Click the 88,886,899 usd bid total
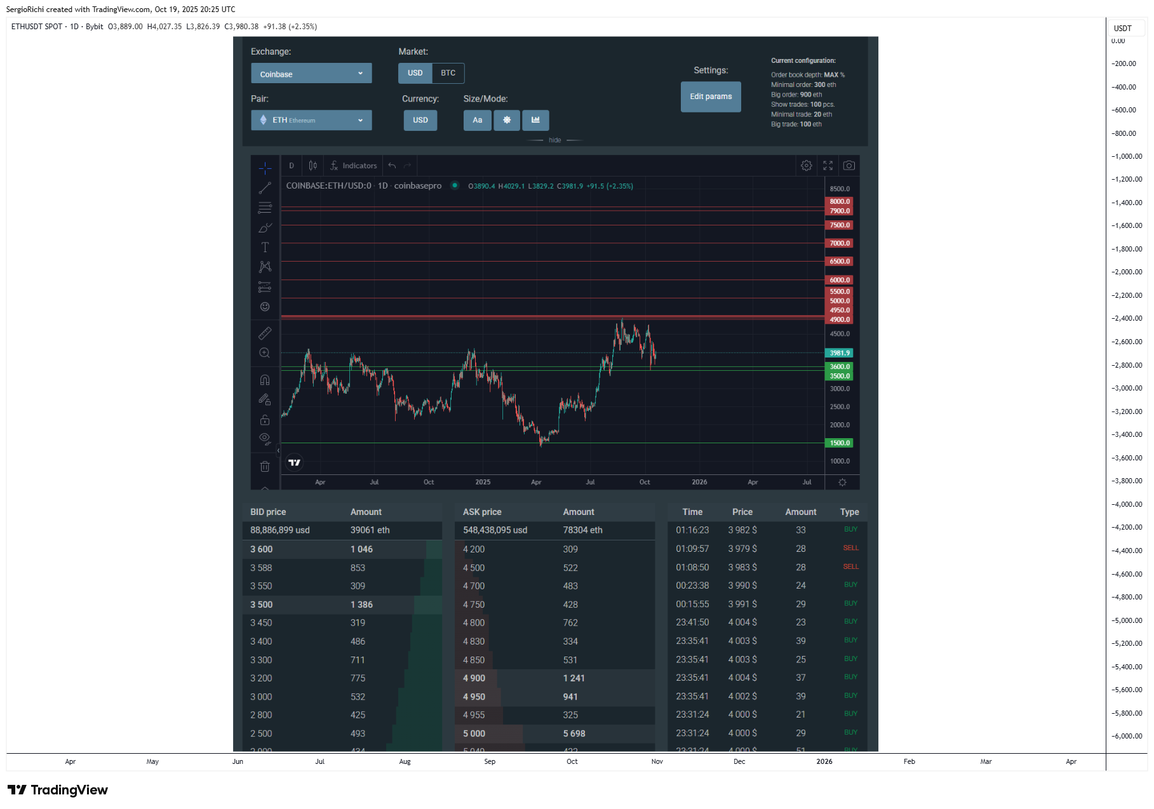Screen dimensions: 1154x809 [x=280, y=530]
